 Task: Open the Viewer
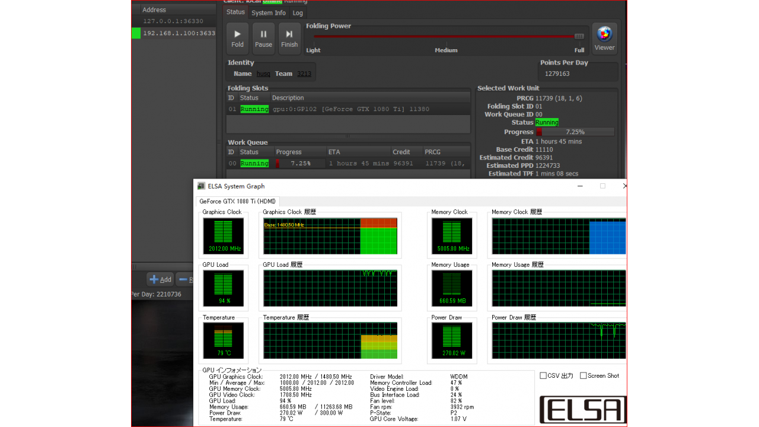(x=604, y=39)
